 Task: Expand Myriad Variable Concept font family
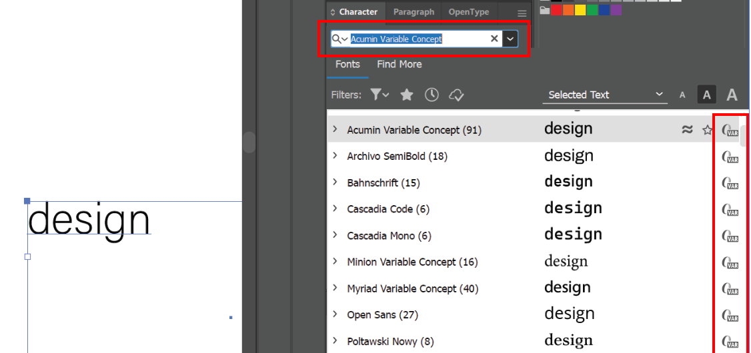coord(335,288)
